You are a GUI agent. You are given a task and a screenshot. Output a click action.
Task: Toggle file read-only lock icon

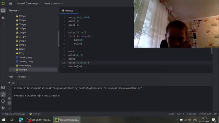click(x=215, y=114)
